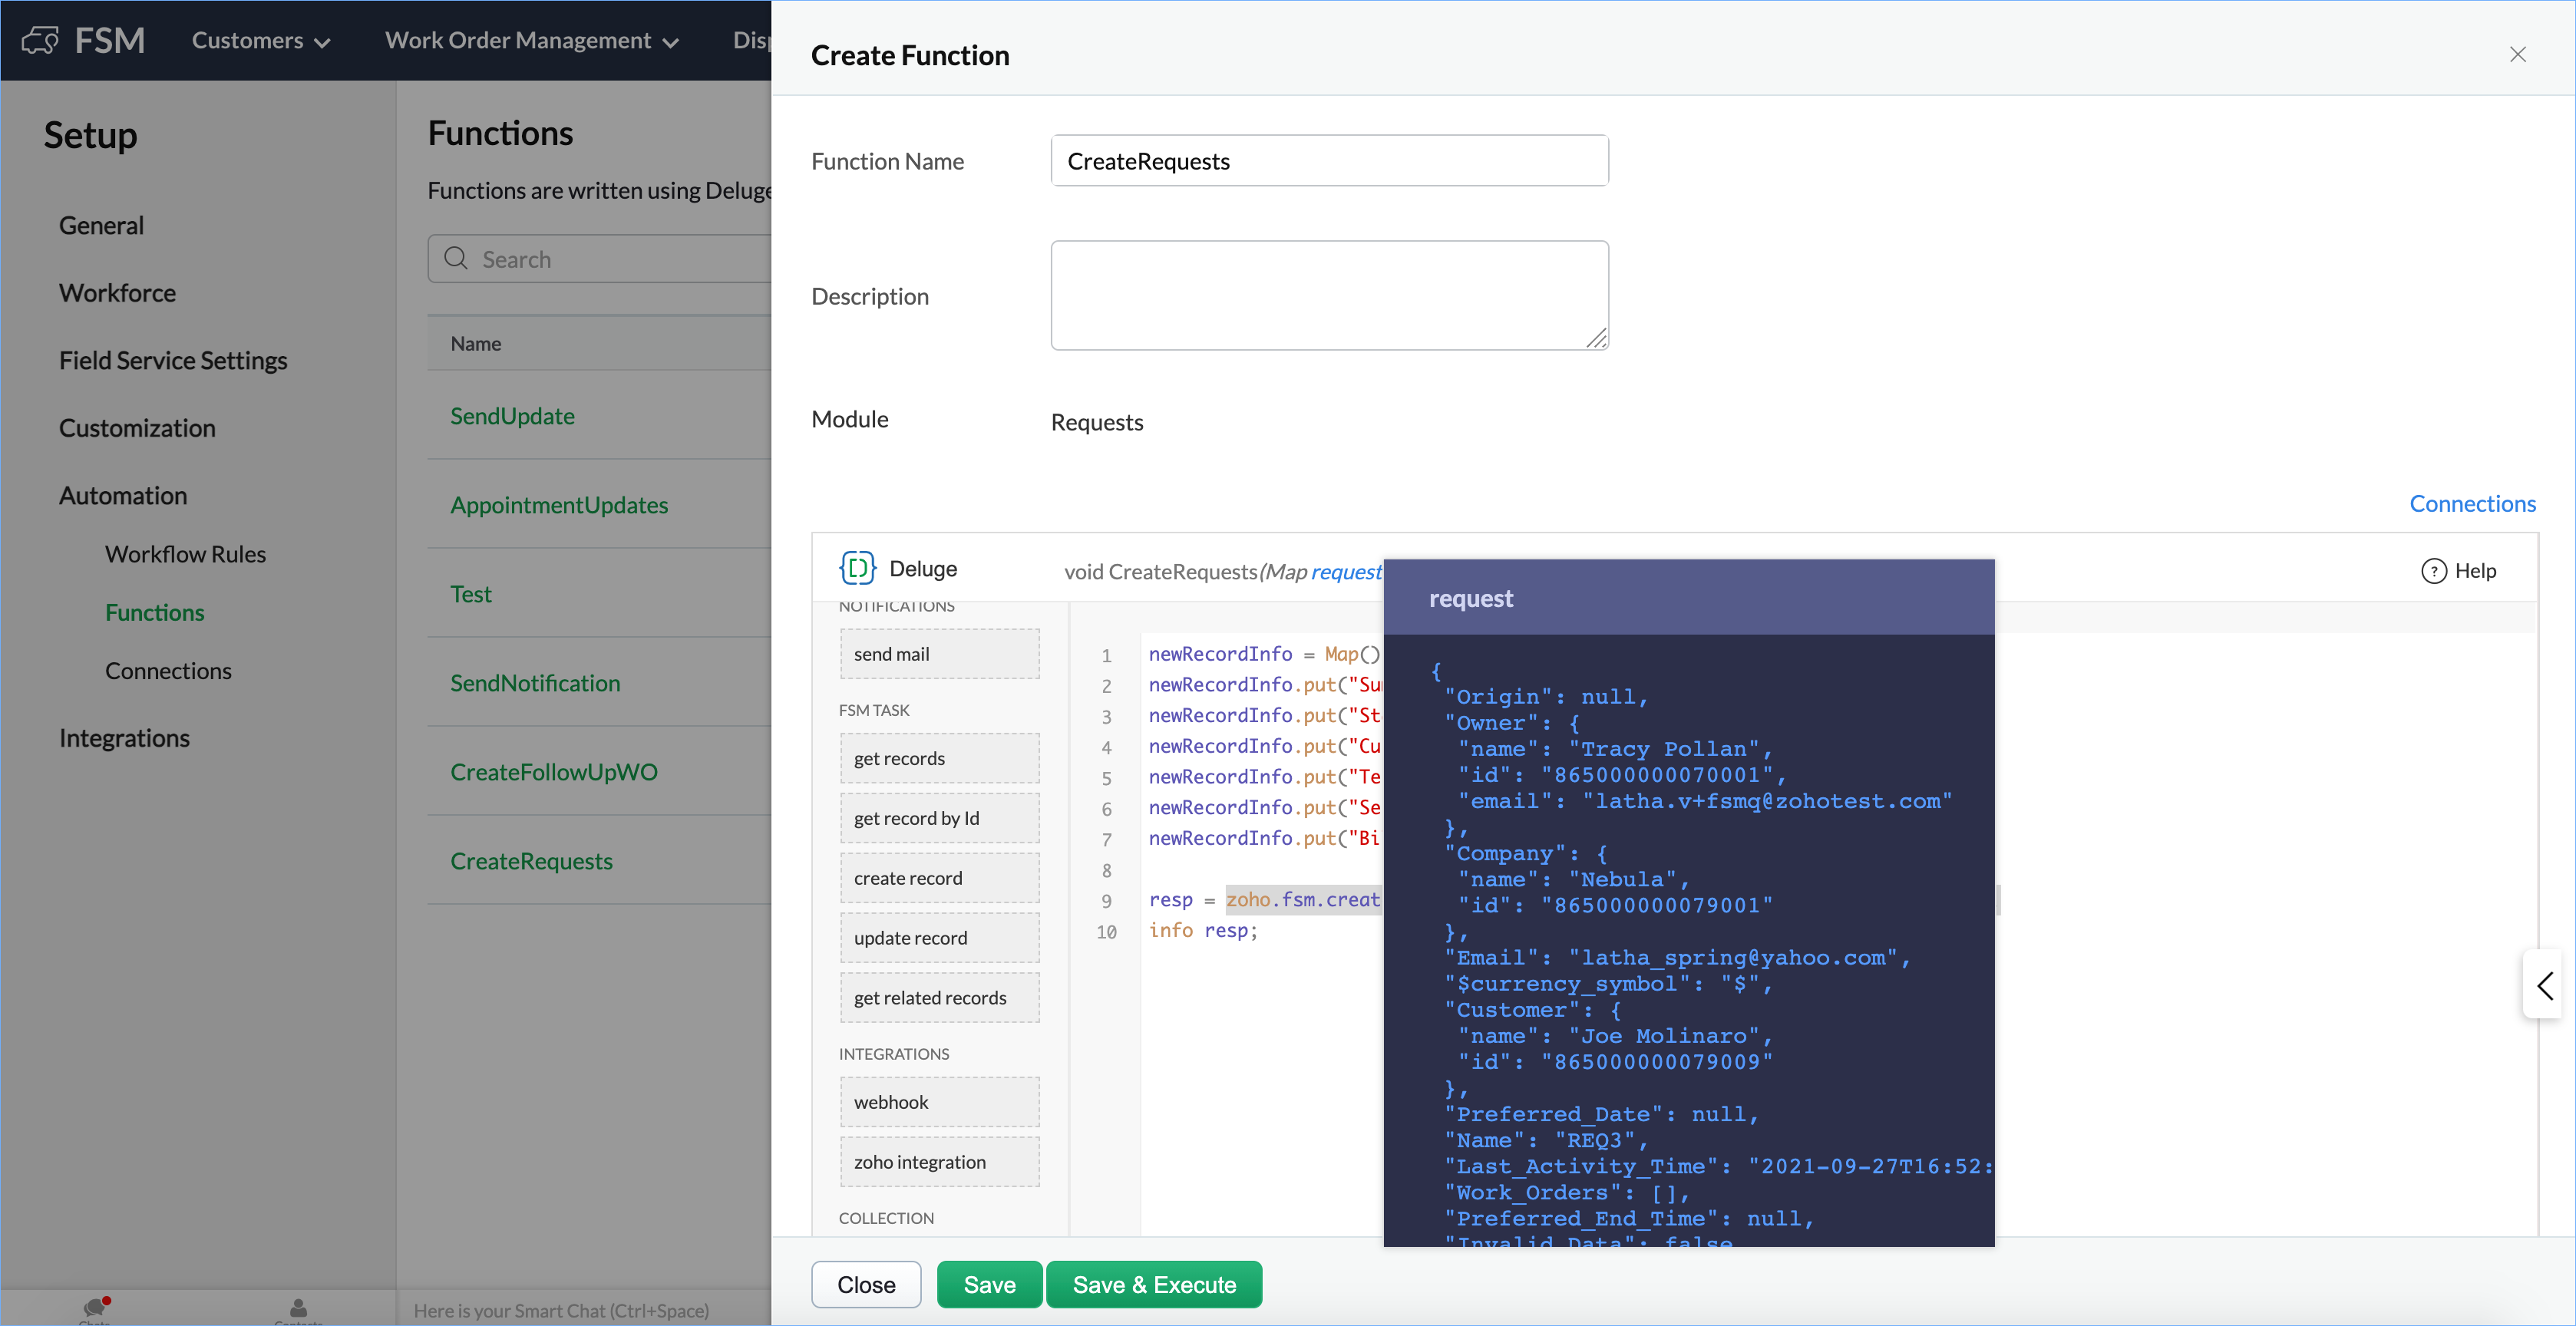The width and height of the screenshot is (2576, 1326).
Task: Click inside the Description text area
Action: coord(1328,295)
